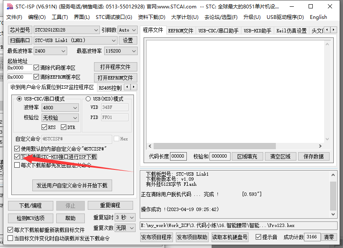Screen dimensions: 343x248
Task: Click the STC-ISP application icon in title bar
Action: click(10, 7)
